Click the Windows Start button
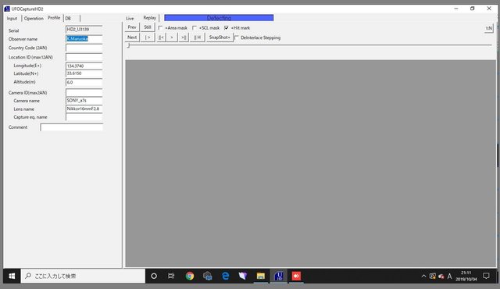 tap(12, 276)
